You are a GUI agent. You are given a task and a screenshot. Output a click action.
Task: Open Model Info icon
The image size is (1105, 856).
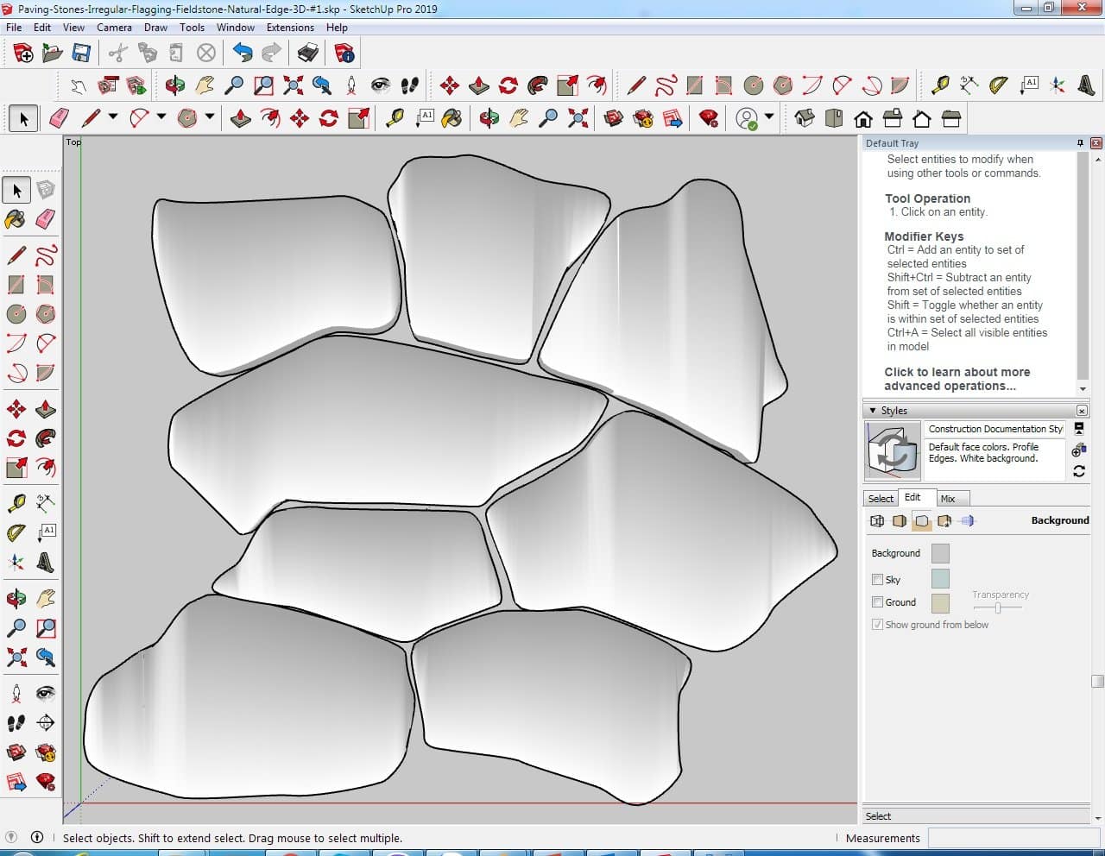click(344, 53)
